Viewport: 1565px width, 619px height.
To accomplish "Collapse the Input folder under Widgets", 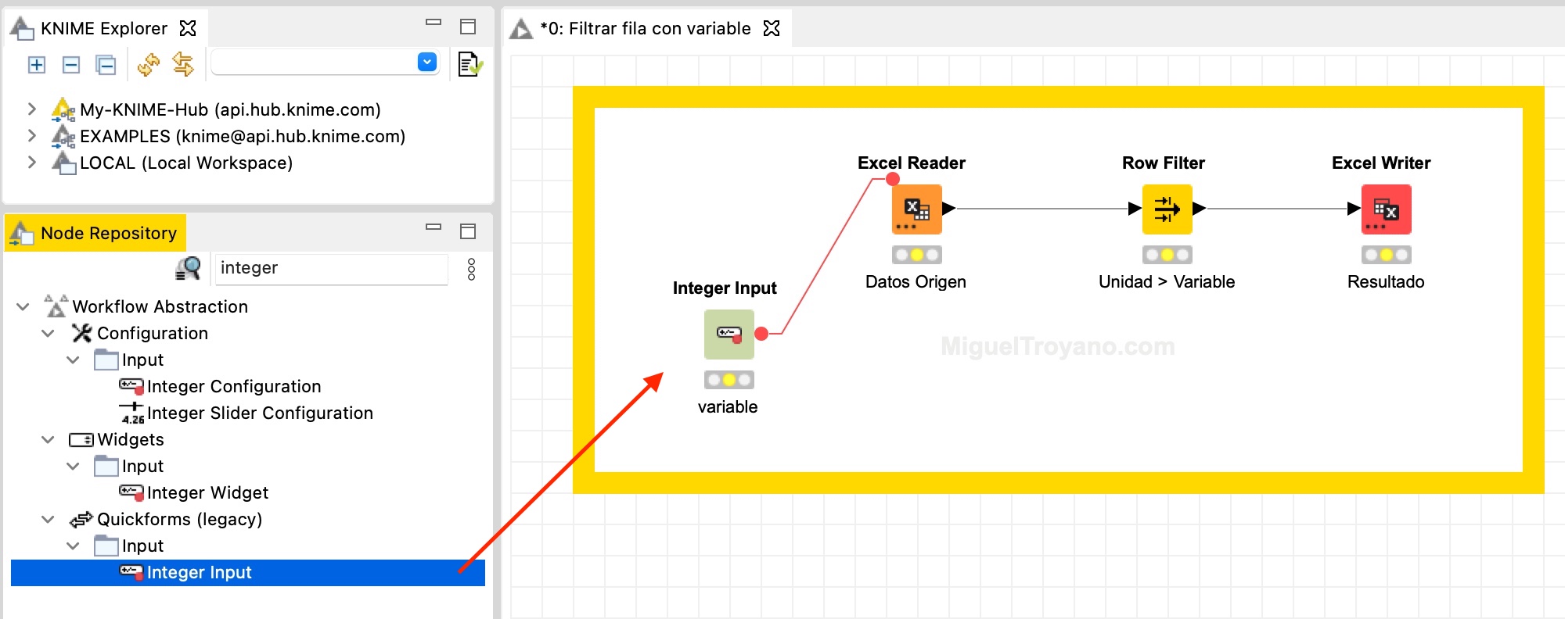I will (74, 466).
